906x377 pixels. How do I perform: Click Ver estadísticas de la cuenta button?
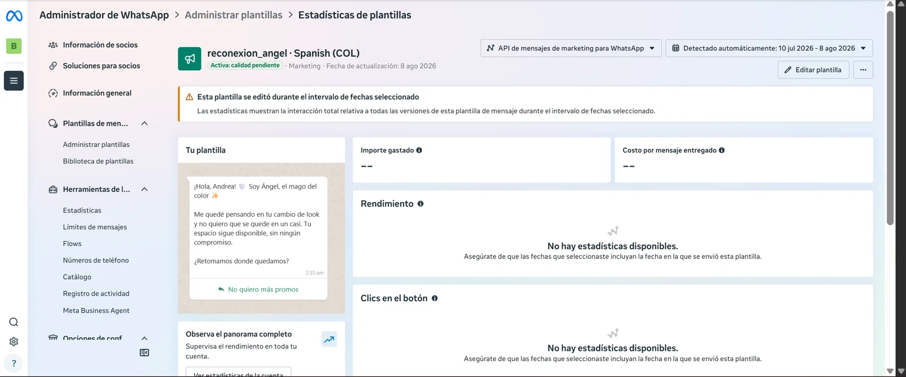click(238, 373)
